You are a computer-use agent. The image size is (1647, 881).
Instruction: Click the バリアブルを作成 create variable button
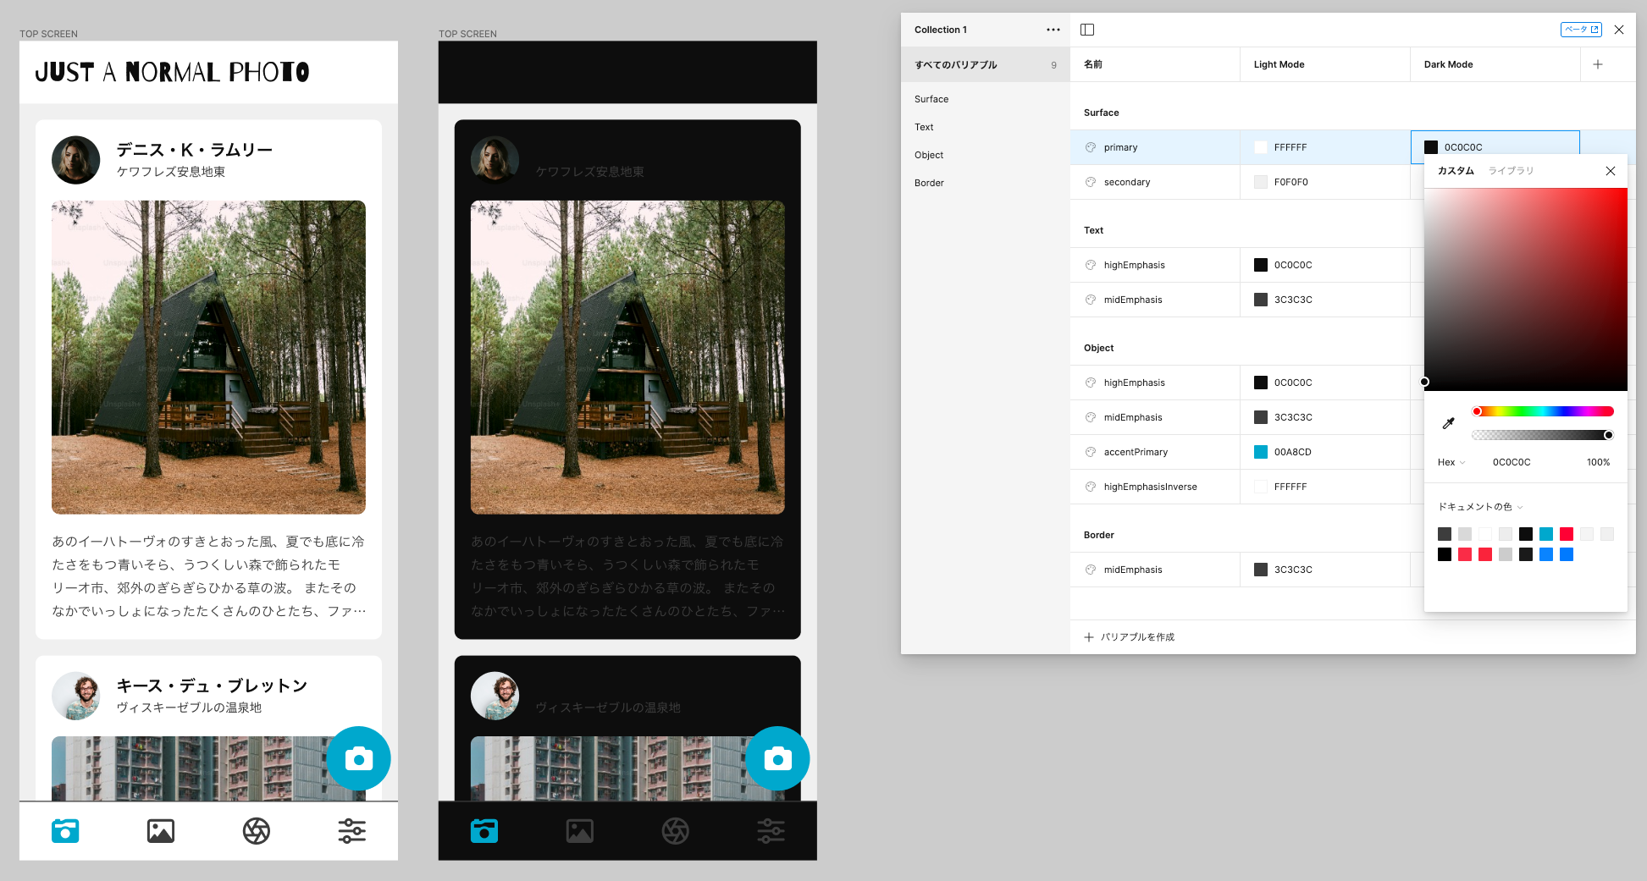[x=1130, y=637]
